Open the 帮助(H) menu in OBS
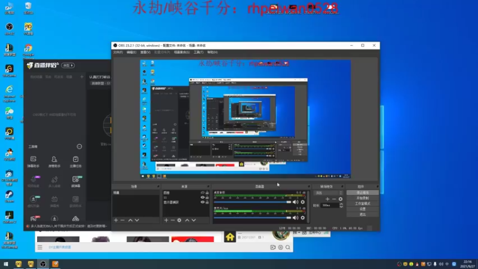 [213, 53]
